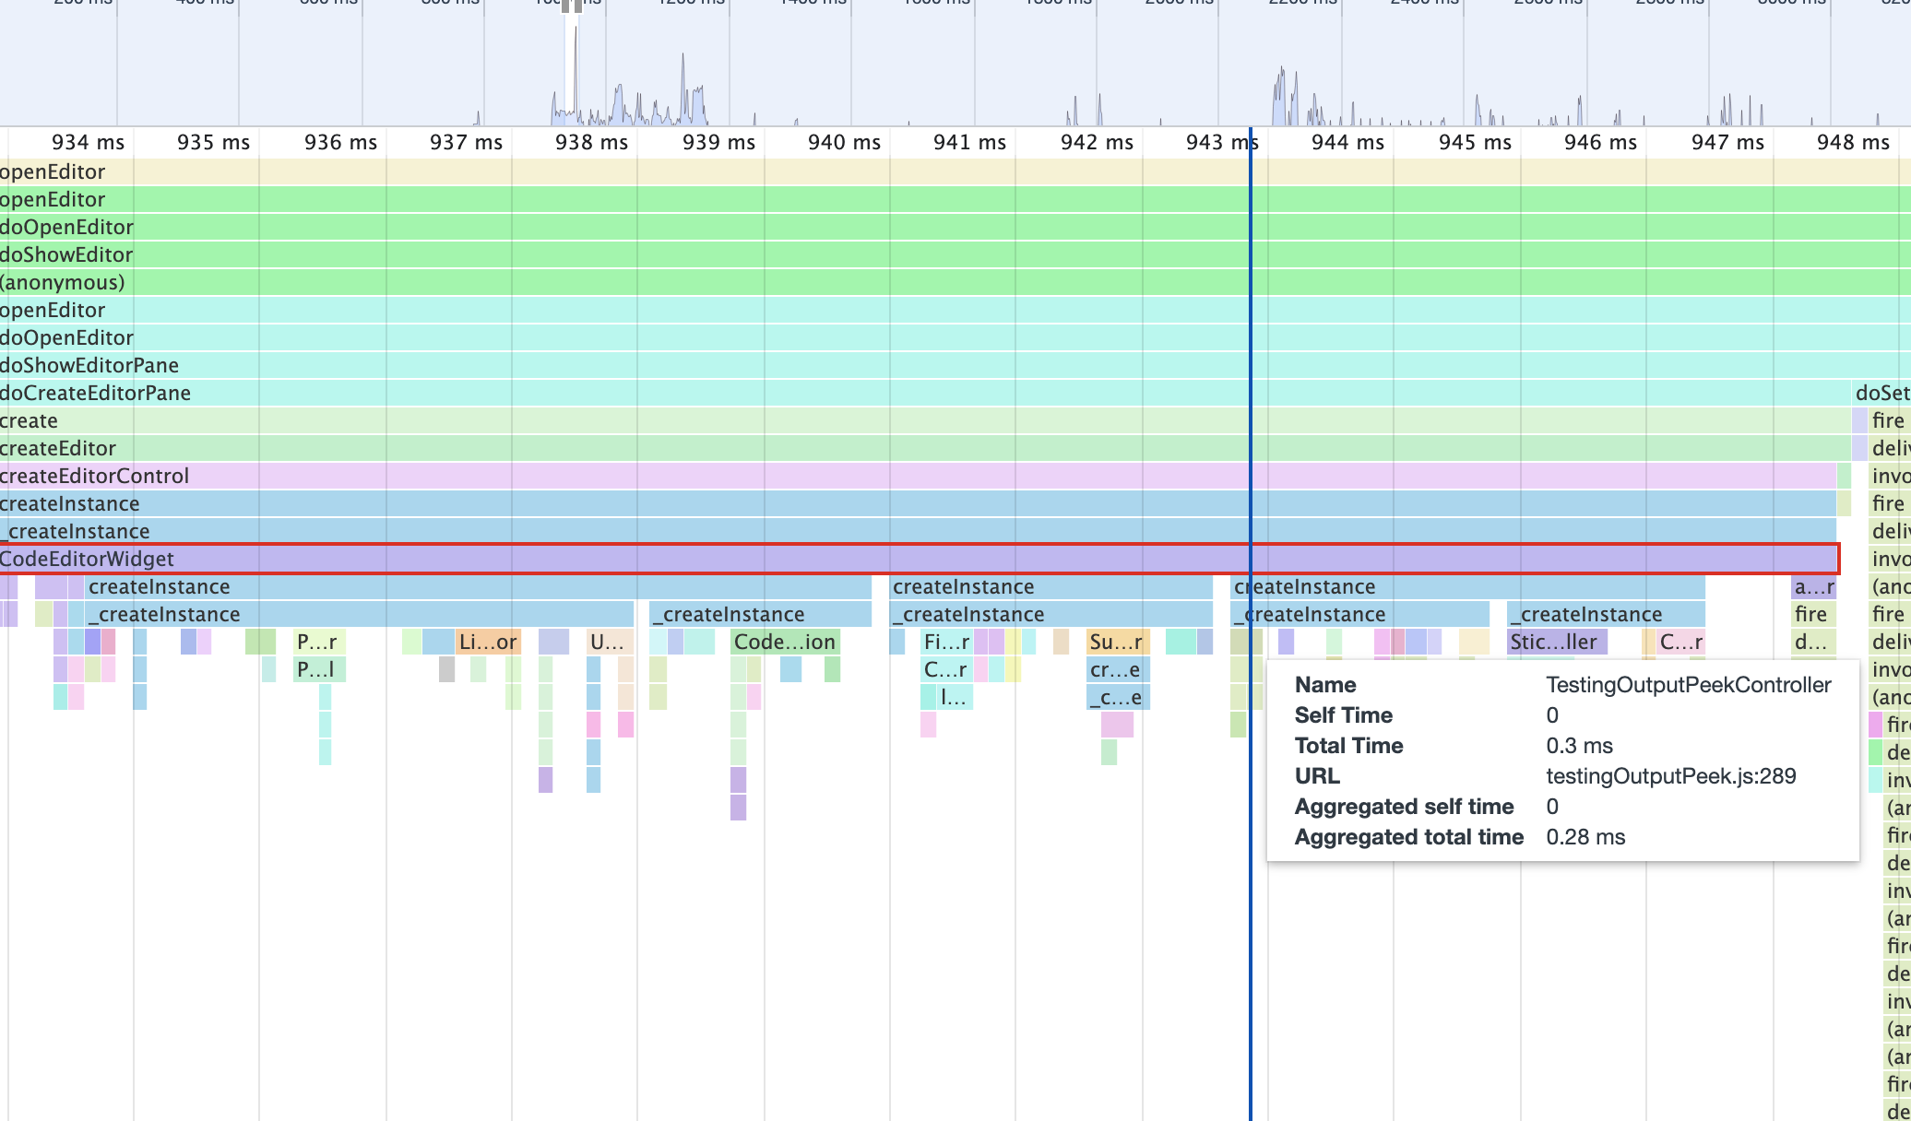Select the purple 'Stic...ller' flame block
This screenshot has height=1121, width=1911.
tap(1556, 642)
